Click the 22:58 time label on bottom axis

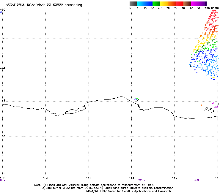tap(142, 180)
